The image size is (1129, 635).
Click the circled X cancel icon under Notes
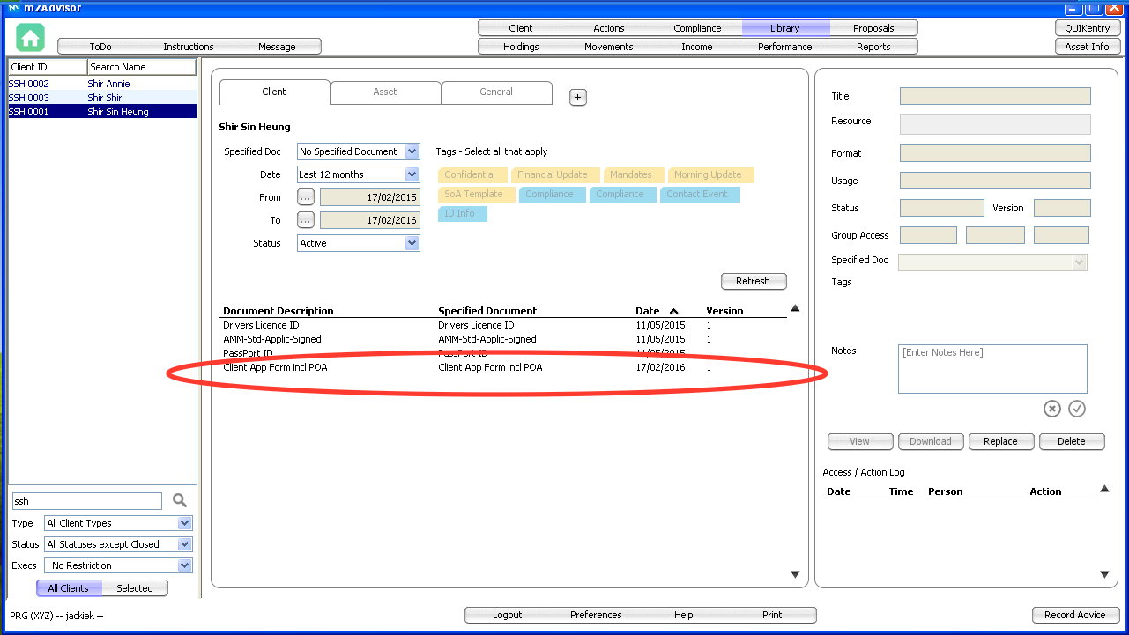1051,409
